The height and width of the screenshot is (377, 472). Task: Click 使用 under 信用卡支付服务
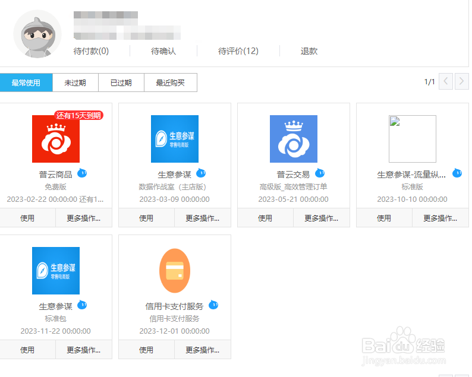click(x=146, y=350)
